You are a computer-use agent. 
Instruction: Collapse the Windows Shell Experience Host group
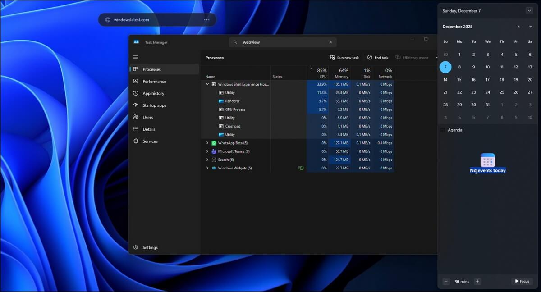207,84
